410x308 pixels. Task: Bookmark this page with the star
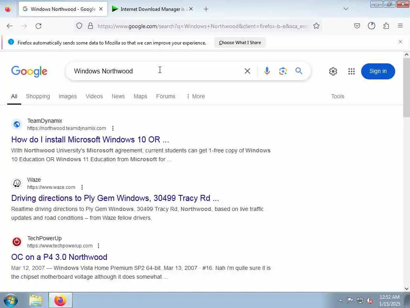[x=316, y=26]
